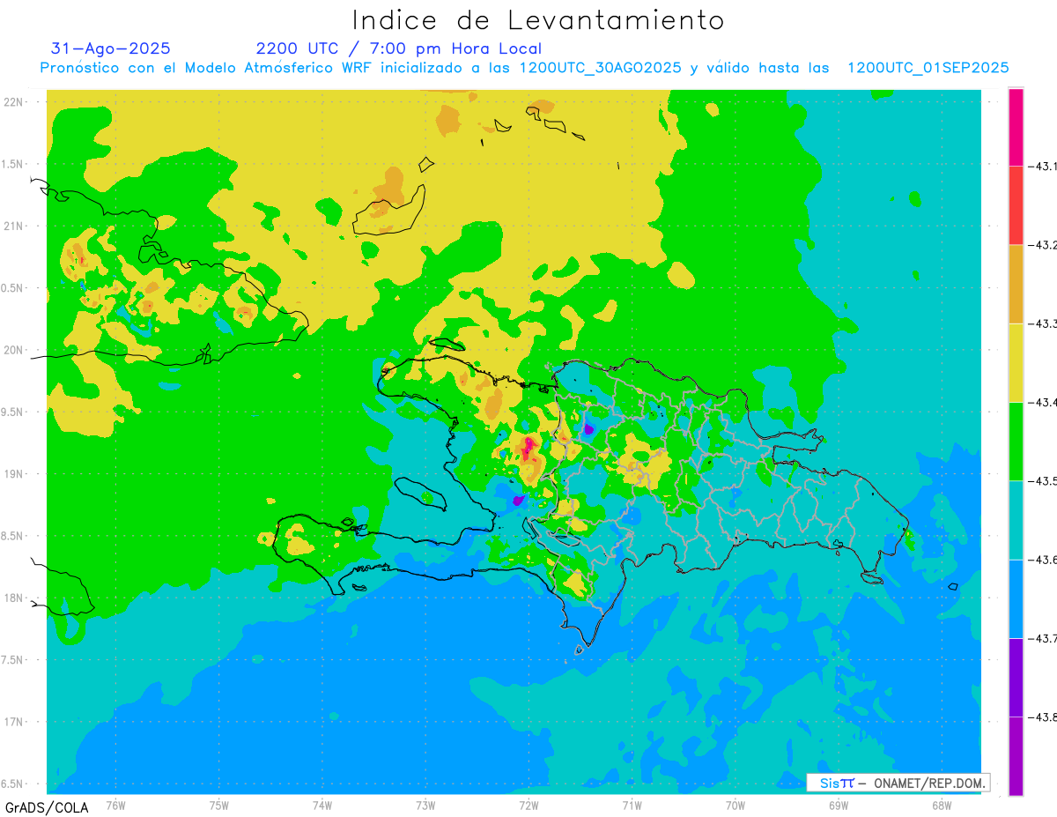Select red legend segment between -43.1 and -43.2

(1016, 205)
